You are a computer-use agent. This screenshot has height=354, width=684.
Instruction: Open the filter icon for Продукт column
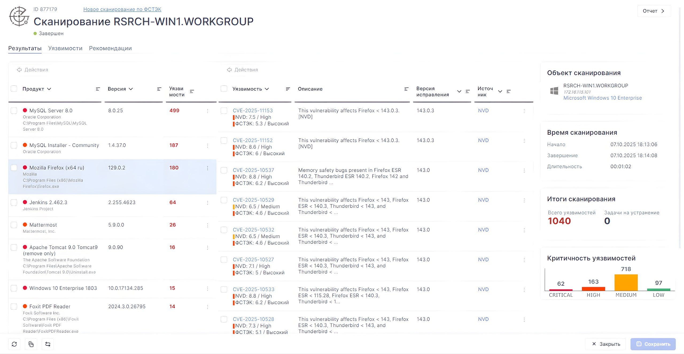pos(98,89)
